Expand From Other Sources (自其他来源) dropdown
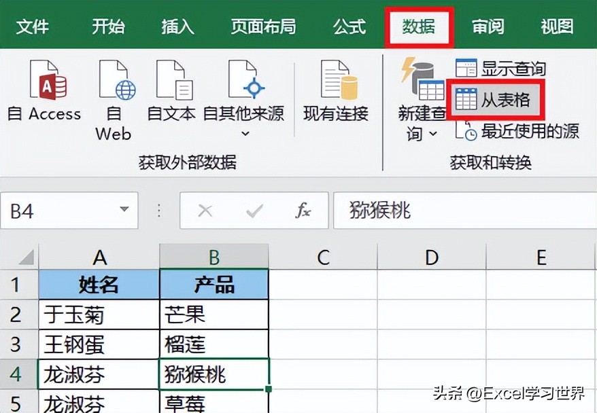This screenshot has height=413, width=597. pos(245,133)
